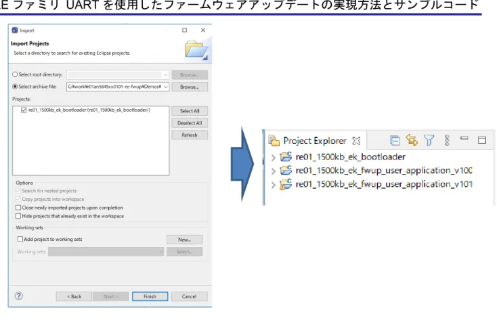Click Select... in Working sets
Viewport: 497px width, 320px height.
(x=184, y=252)
